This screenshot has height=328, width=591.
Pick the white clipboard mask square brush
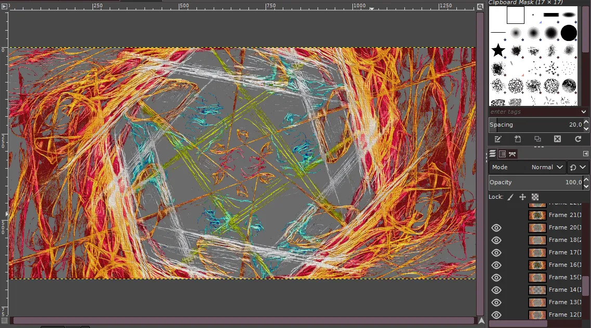pos(515,16)
